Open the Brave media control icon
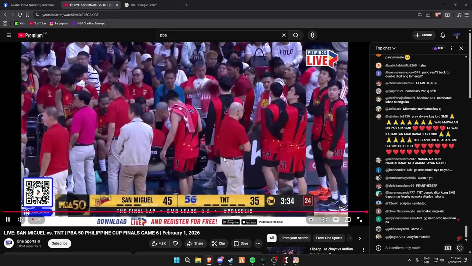This screenshot has height=266, width=472. point(459,15)
